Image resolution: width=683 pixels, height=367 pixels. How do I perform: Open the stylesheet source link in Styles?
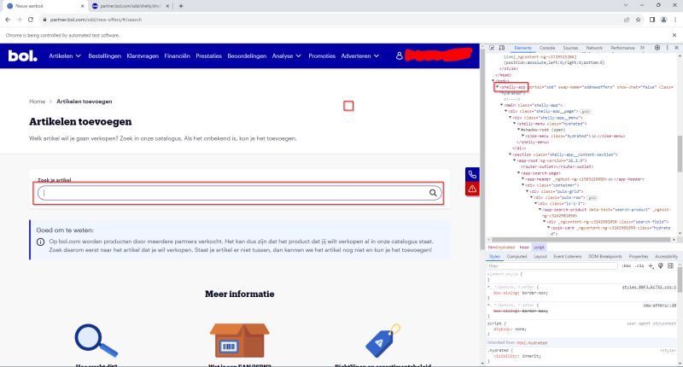click(649, 288)
